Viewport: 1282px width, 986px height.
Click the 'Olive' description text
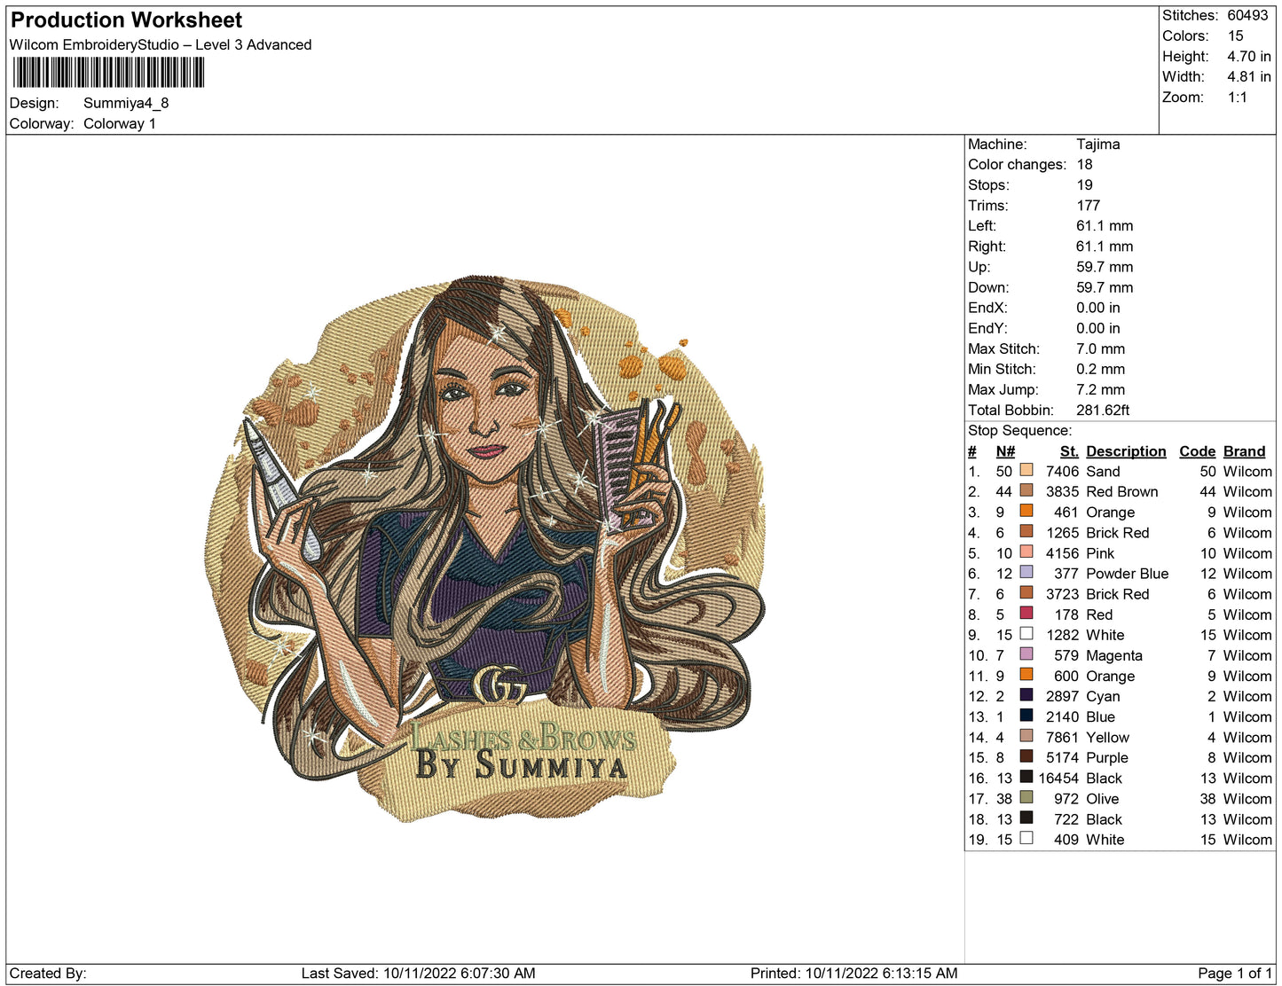1103,798
